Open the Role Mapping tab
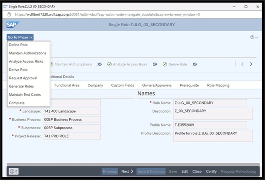The width and height of the screenshot is (265, 180). click(x=218, y=85)
